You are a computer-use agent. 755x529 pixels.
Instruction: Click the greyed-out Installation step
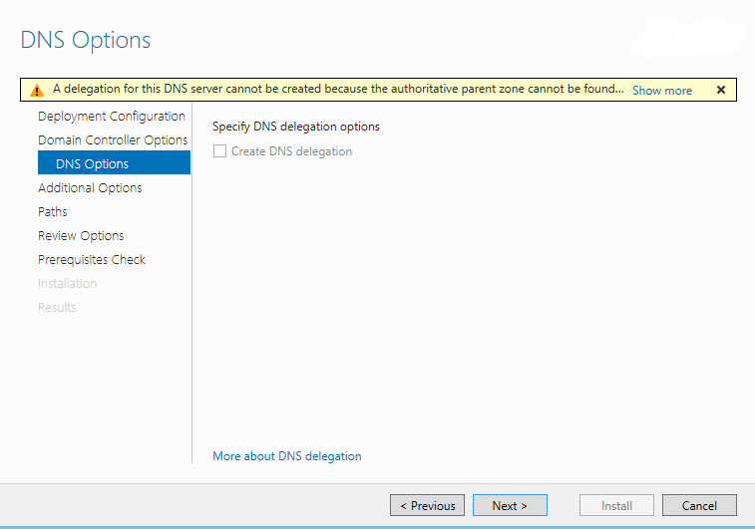click(x=68, y=284)
